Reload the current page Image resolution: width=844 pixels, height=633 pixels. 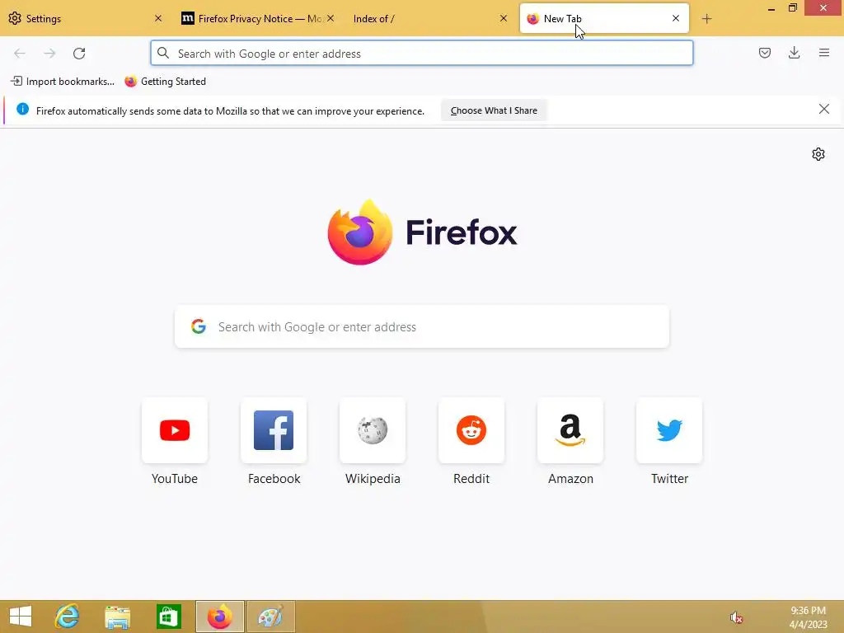79,54
